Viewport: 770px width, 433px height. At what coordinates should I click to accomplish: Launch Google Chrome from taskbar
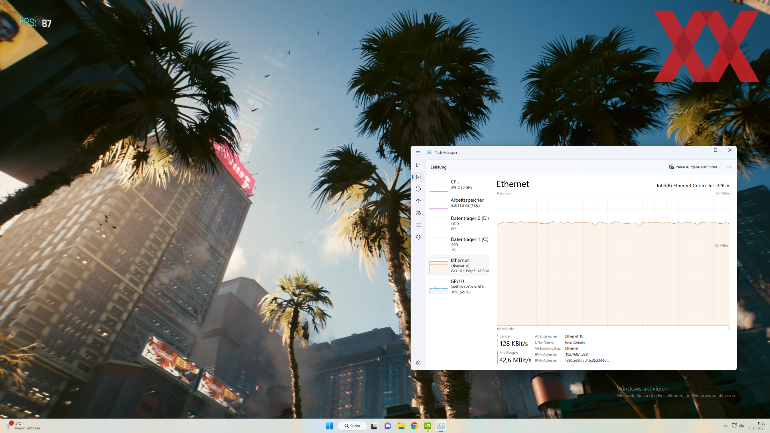point(414,426)
